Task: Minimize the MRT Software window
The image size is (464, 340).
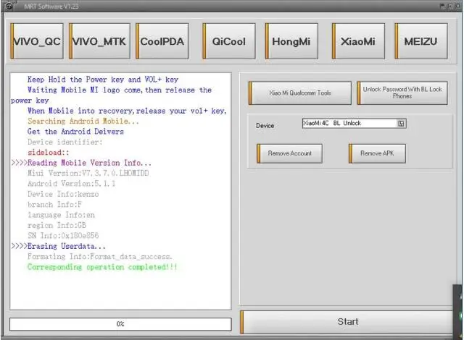Action: [442, 6]
